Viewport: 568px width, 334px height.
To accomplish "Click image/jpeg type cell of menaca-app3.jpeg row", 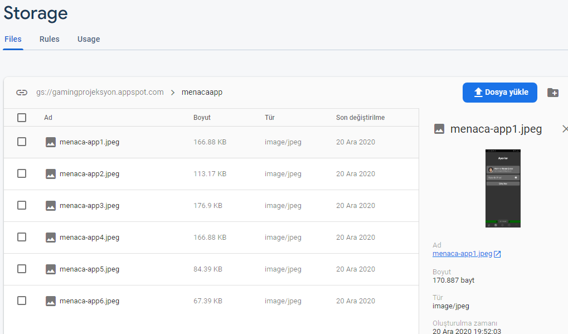I will tap(283, 206).
